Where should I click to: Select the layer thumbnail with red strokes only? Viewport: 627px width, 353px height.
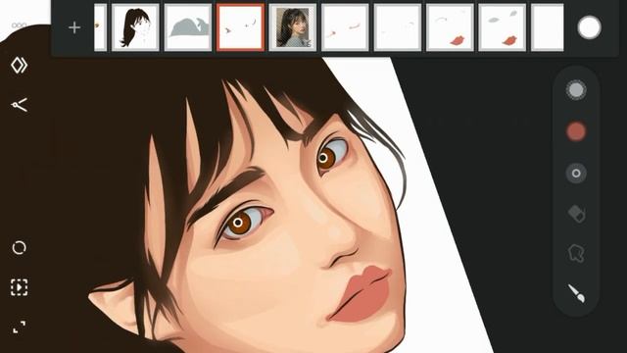pos(345,27)
